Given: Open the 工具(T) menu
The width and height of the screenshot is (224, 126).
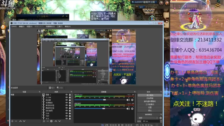Looking at the screenshot, I should coord(60,26).
